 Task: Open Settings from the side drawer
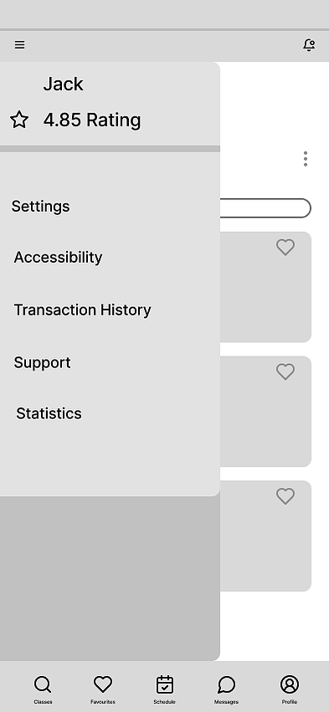(40, 207)
